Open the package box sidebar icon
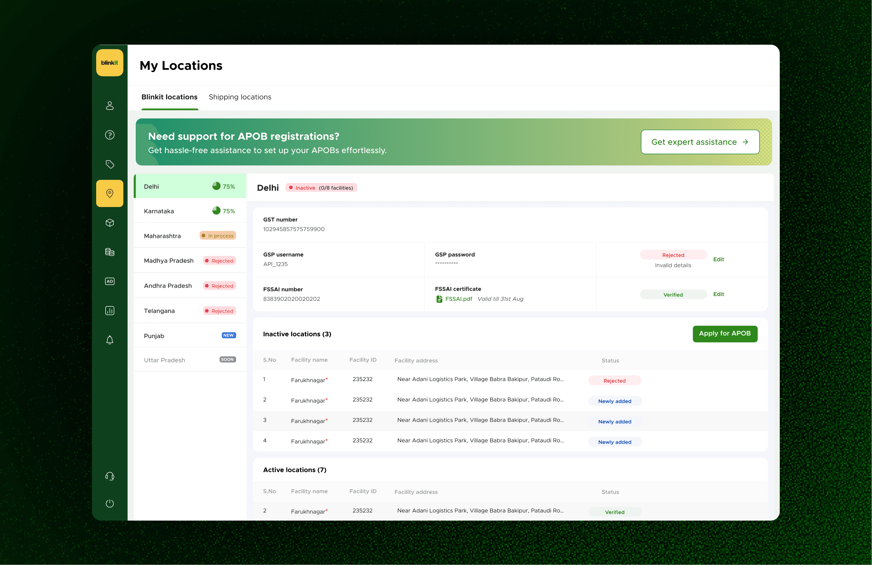The height and width of the screenshot is (565, 872). [110, 223]
